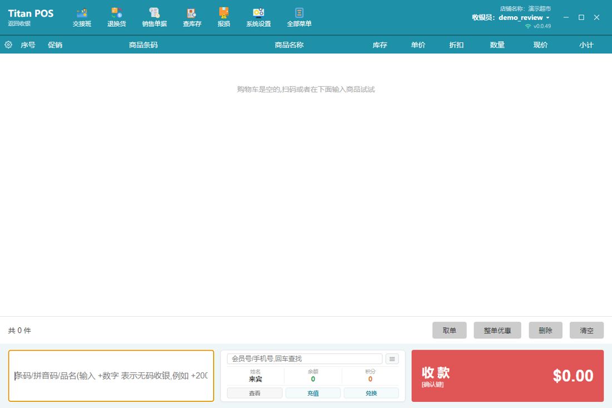Screen dimensions: 612x408
Task: Click the wifi connection status icon
Action: (x=528, y=26)
